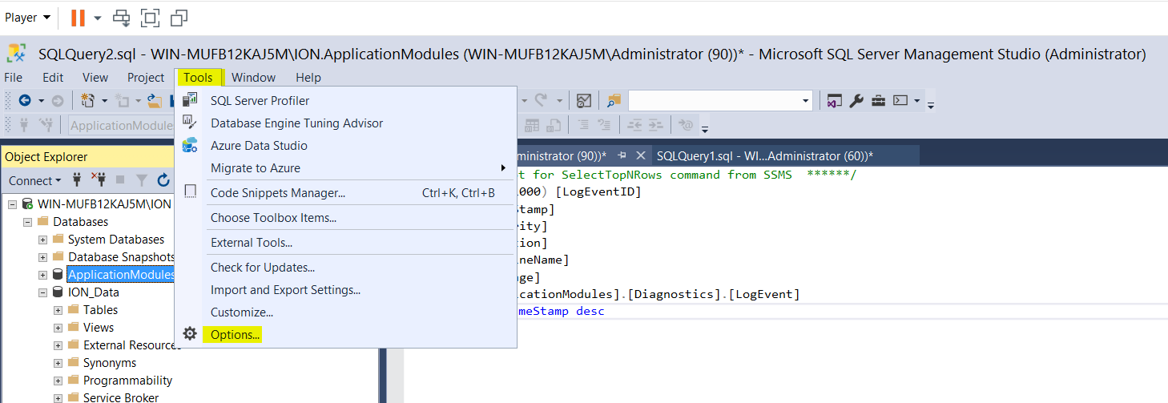This screenshot has width=1168, height=403.
Task: Click the Navigate Backward arrow icon
Action: [x=25, y=100]
